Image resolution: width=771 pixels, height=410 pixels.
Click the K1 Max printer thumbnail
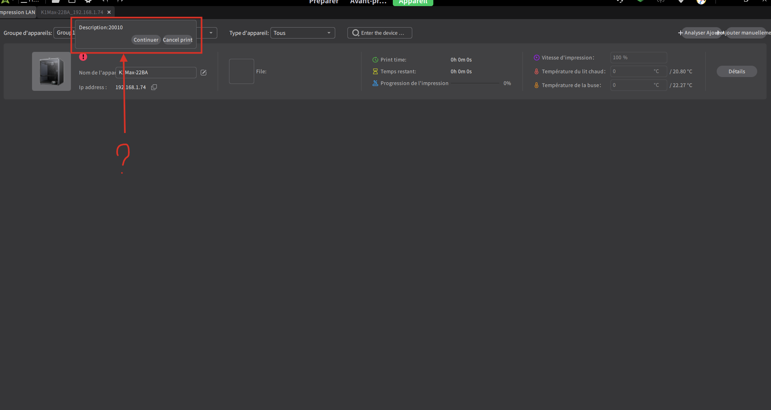coord(51,71)
